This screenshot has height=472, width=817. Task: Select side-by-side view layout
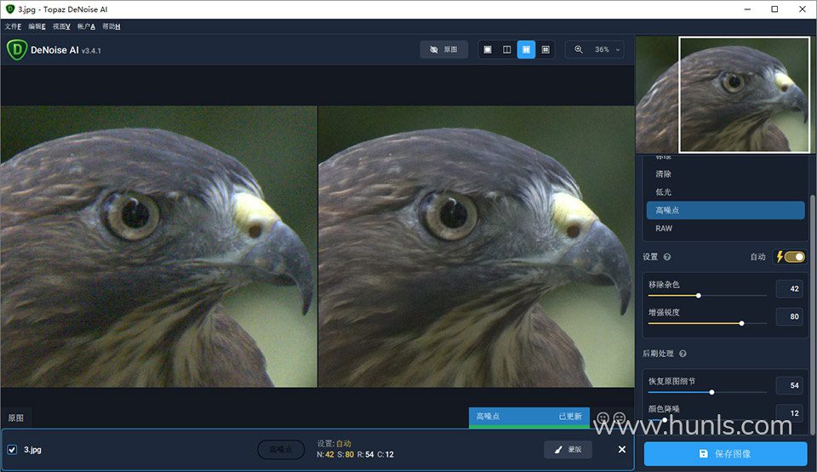[x=526, y=49]
